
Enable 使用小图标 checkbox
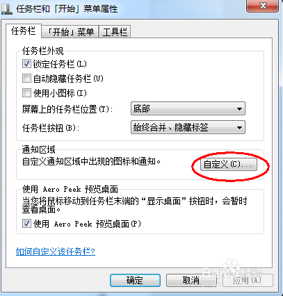pyautogui.click(x=26, y=93)
